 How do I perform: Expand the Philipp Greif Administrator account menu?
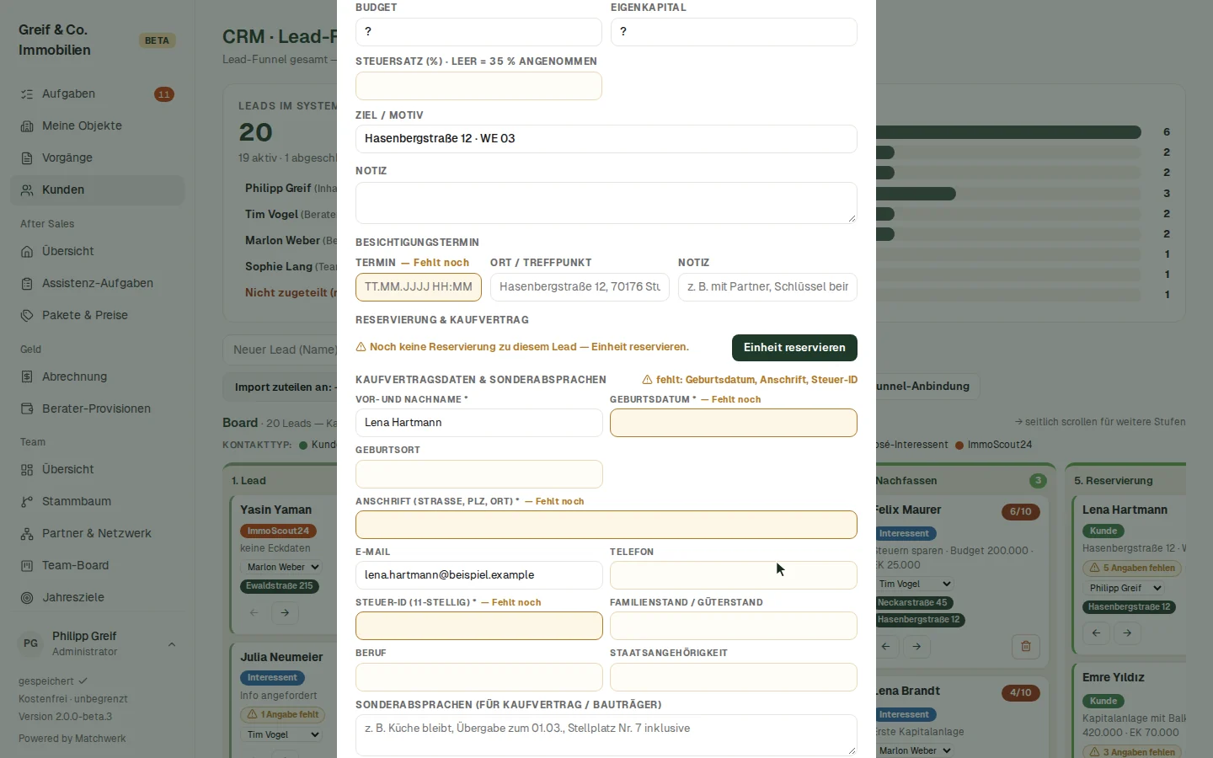pyautogui.click(x=98, y=643)
